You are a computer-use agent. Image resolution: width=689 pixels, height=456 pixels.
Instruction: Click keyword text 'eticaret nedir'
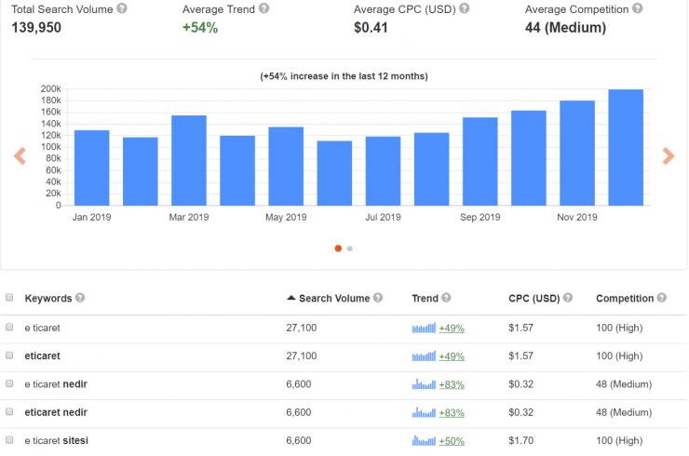56,412
